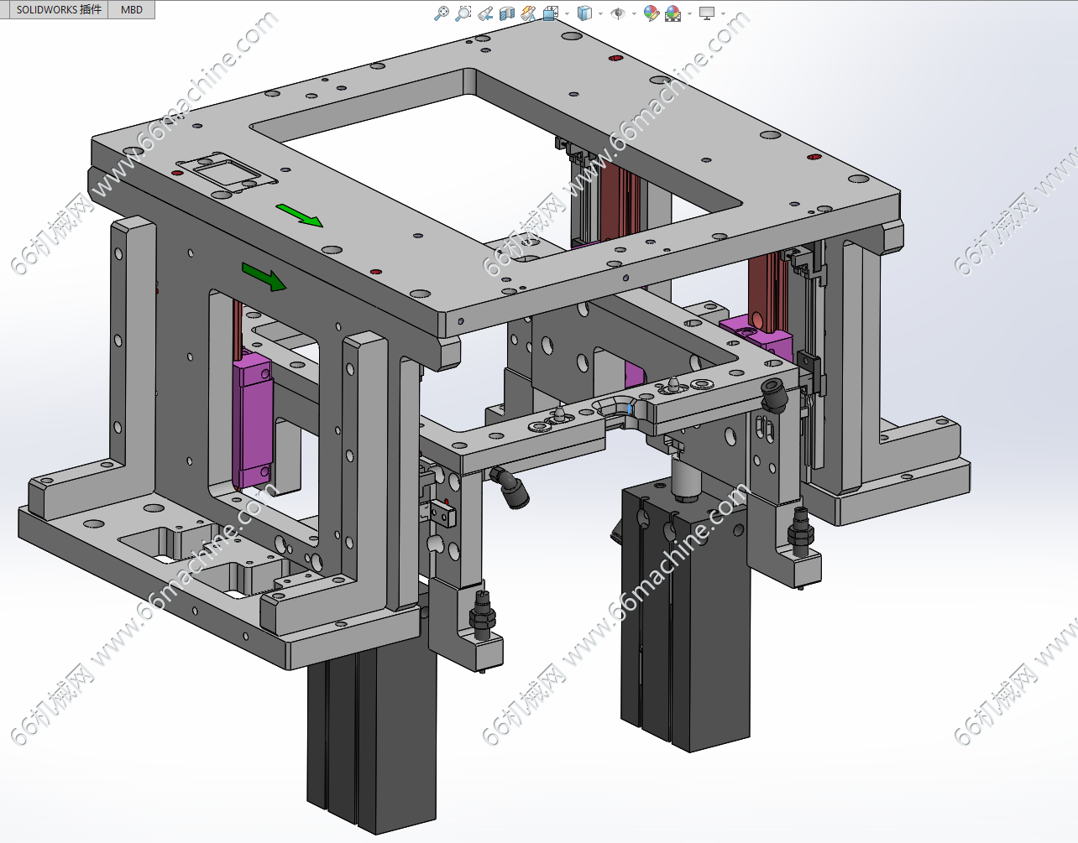1078x843 pixels.
Task: Open Edit Appearance color ball
Action: click(x=651, y=13)
